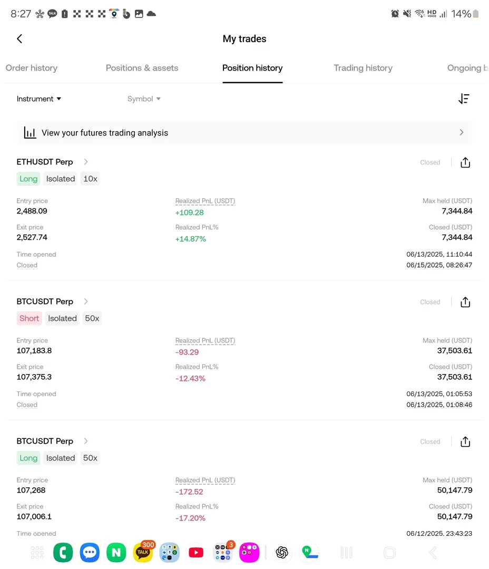Screen dimensions: 489x569
Task: Open KakaoTalk with the 300 badge
Action: click(x=143, y=552)
